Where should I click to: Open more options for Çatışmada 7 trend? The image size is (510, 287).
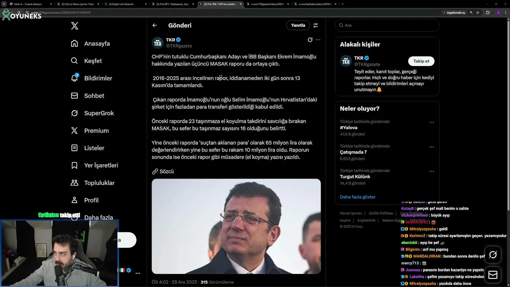432,147
